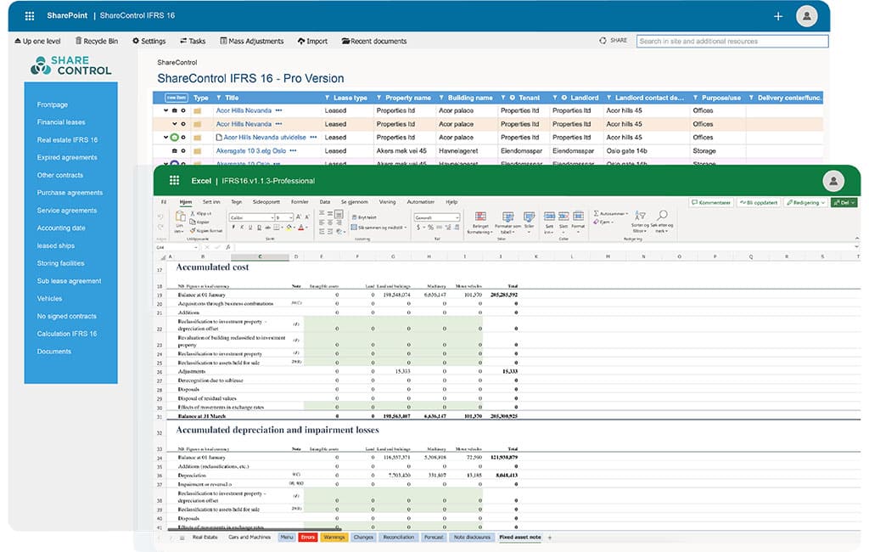
Task: Open Documents in the sidebar
Action: pos(53,352)
